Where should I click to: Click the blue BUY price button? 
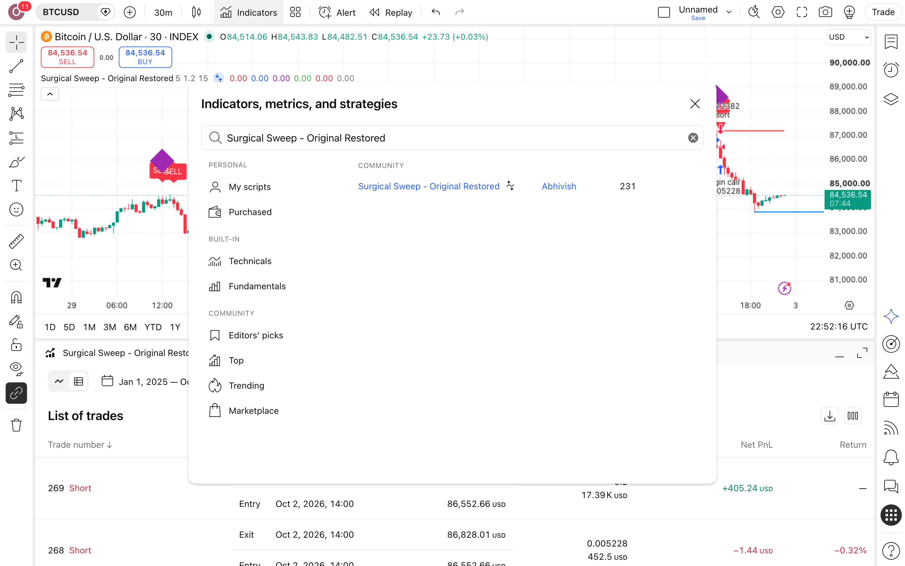(x=145, y=57)
